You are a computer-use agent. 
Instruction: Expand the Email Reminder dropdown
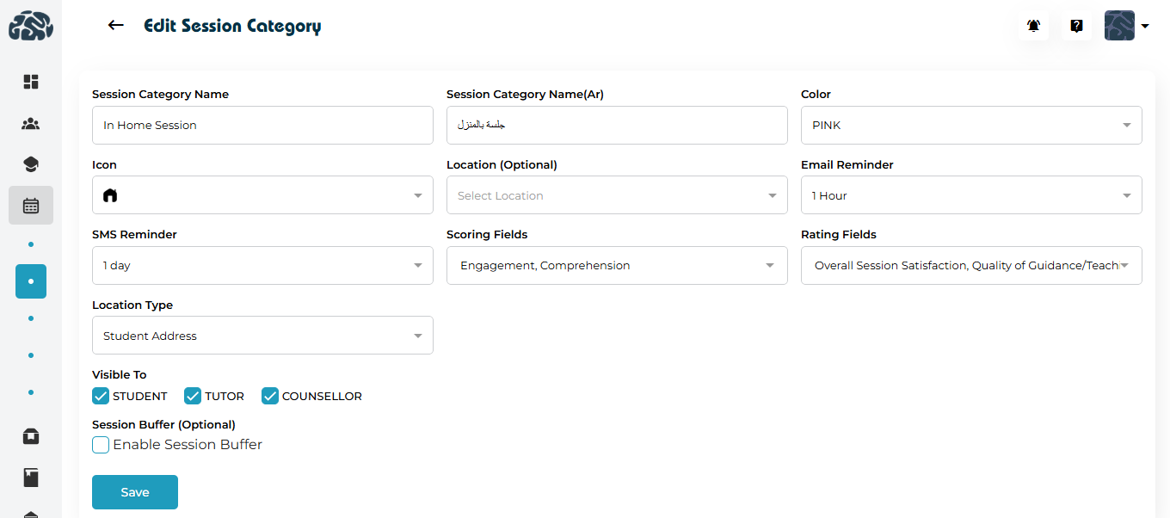(x=970, y=195)
